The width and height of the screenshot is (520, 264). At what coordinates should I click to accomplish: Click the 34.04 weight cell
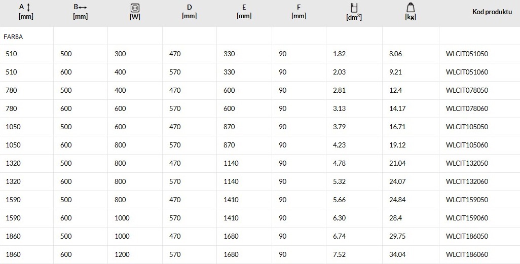(397, 254)
